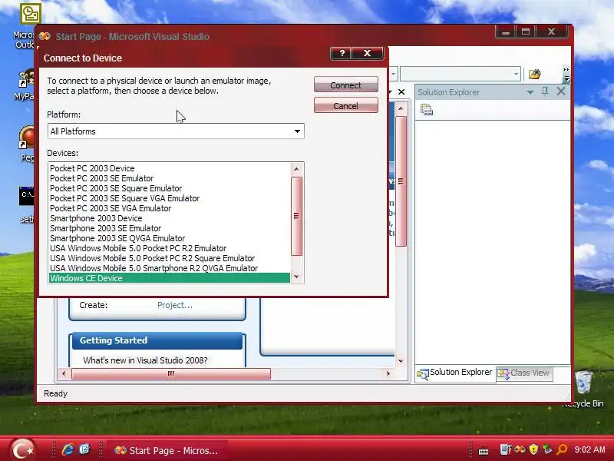Click the open folder toolbar icon
Image resolution: width=614 pixels, height=461 pixels.
click(534, 74)
